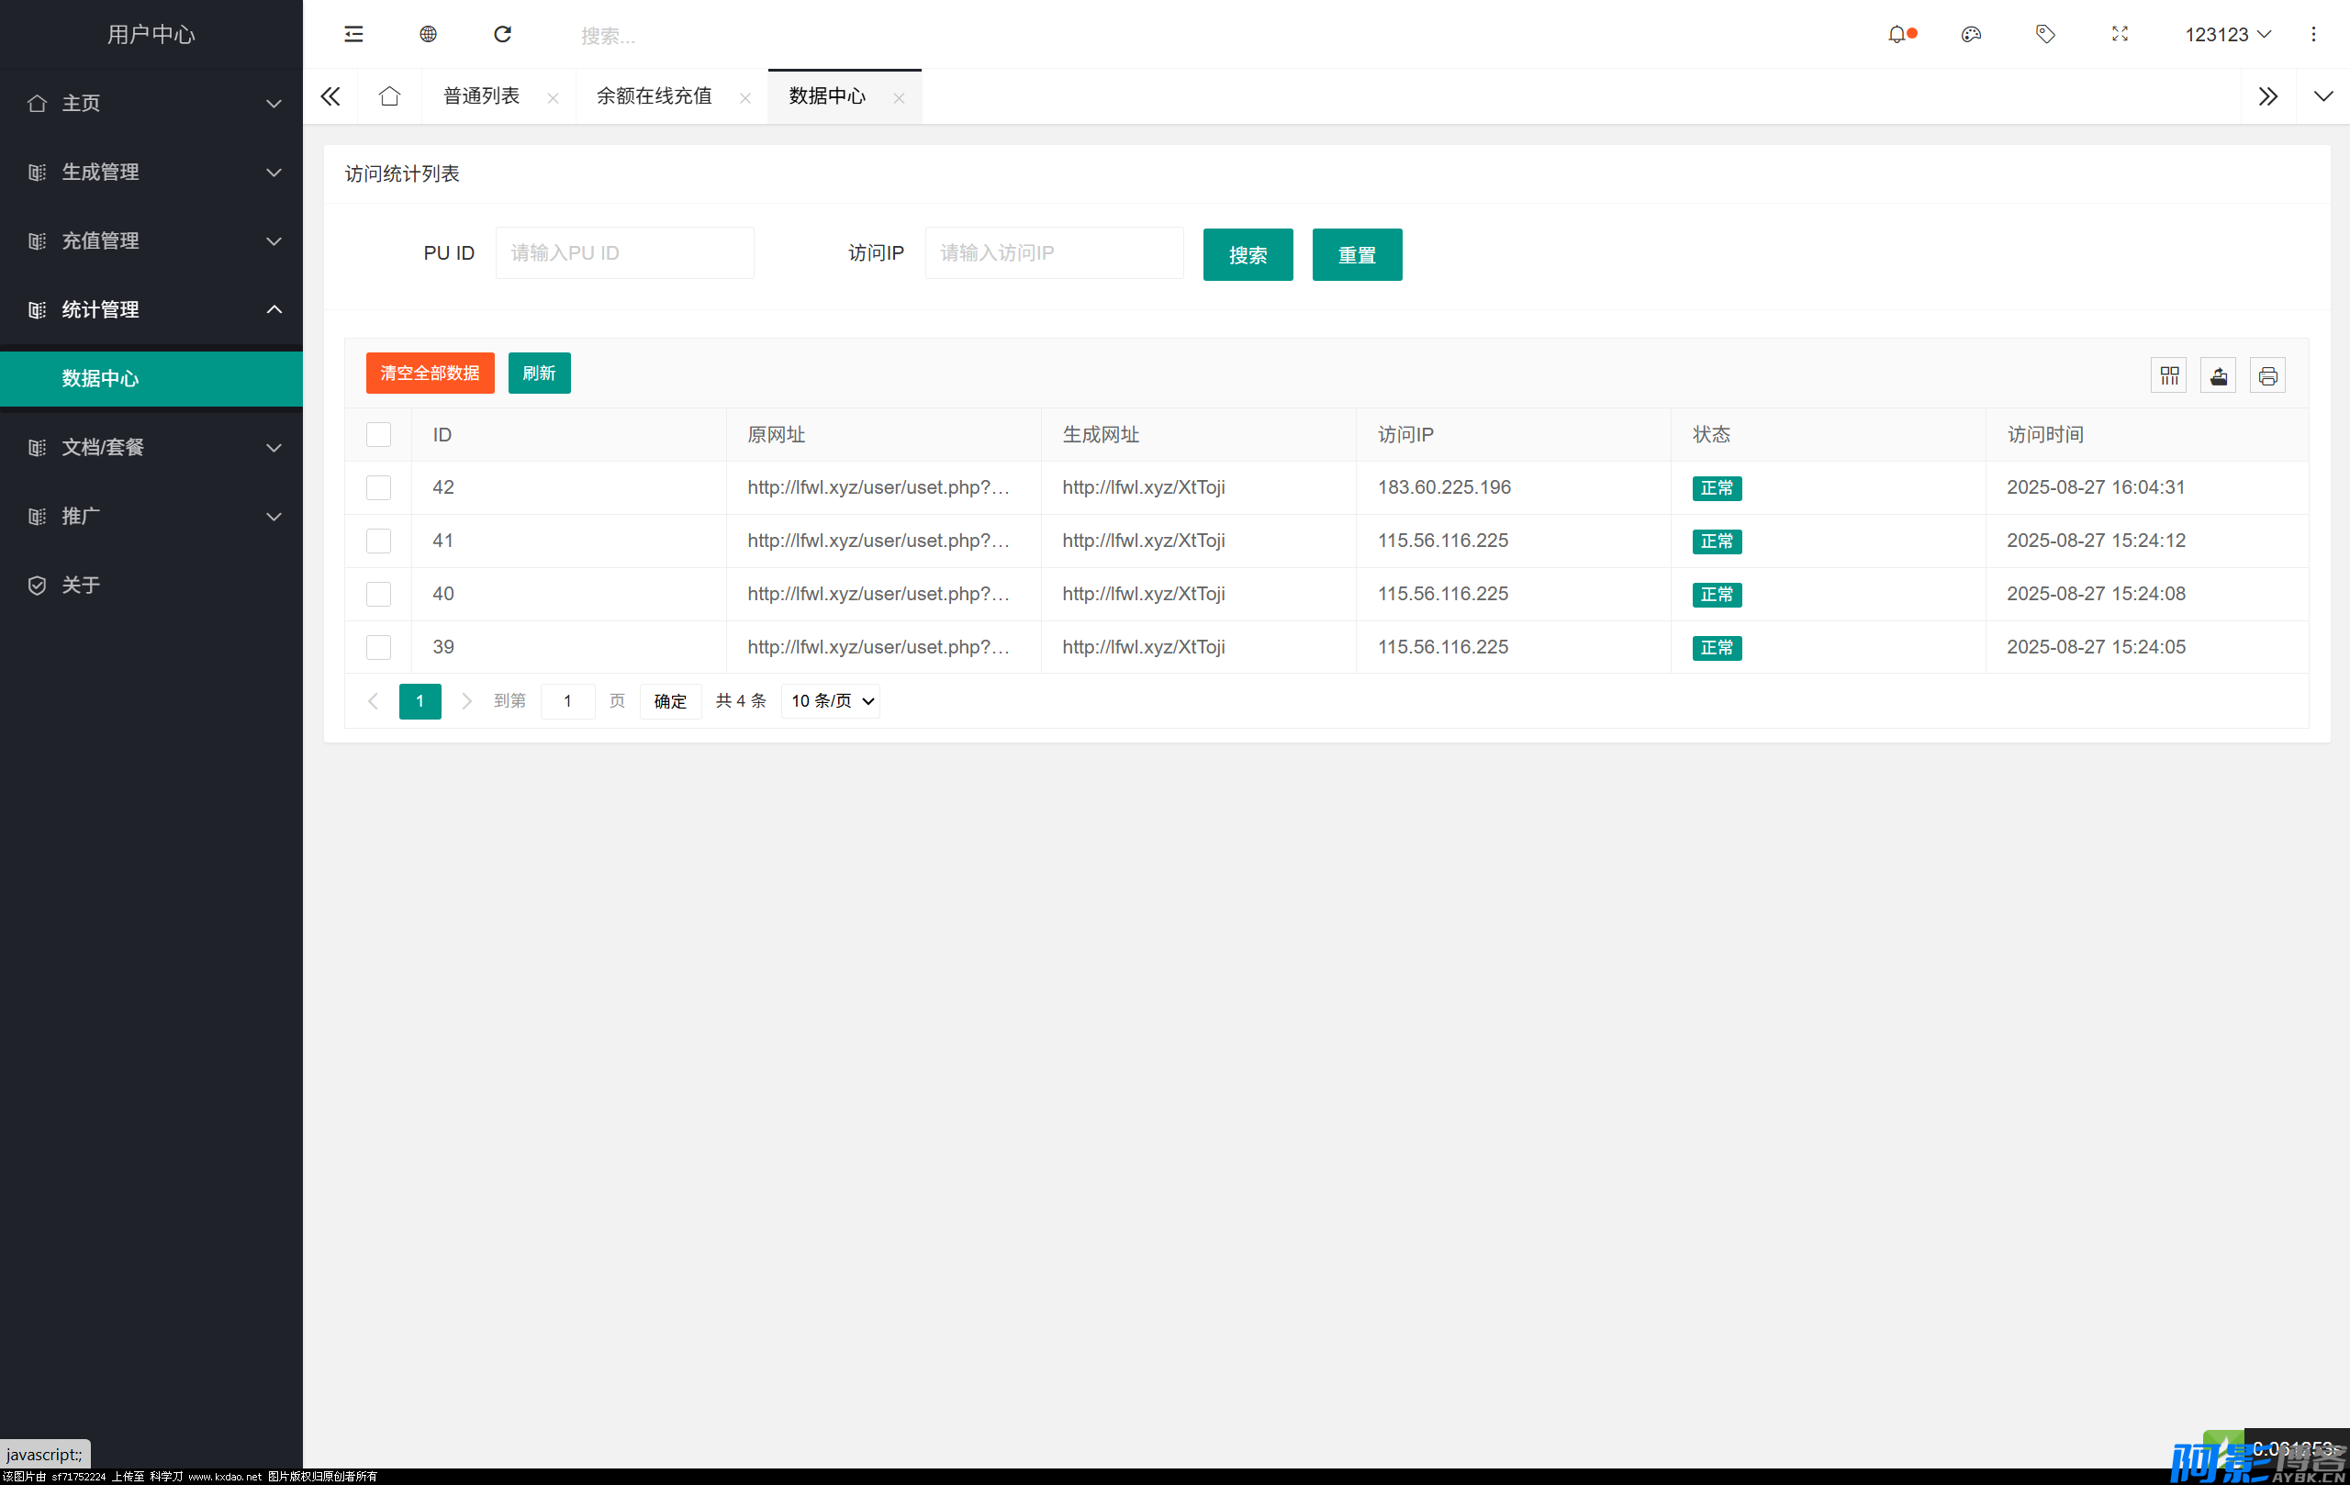The height and width of the screenshot is (1485, 2350).
Task: Open the 123123 user account dropdown
Action: (2227, 34)
